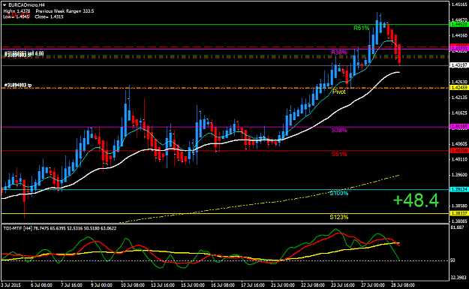
Task: Select the TDI-MTF [H4] indicator label
Action: tap(18, 228)
